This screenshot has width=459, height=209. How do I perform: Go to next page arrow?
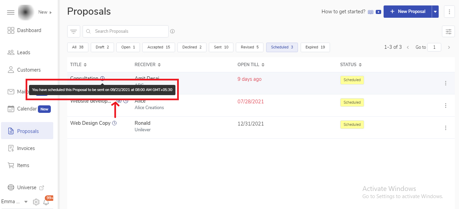(449, 47)
